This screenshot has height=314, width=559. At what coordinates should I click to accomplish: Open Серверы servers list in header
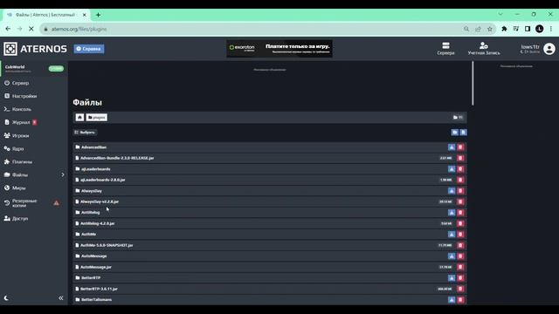[445, 49]
